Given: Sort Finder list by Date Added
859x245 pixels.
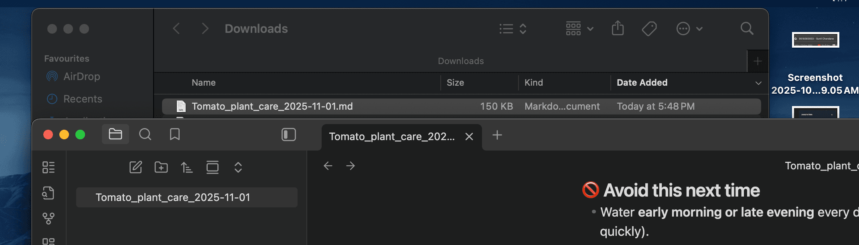Looking at the screenshot, I should pos(642,83).
